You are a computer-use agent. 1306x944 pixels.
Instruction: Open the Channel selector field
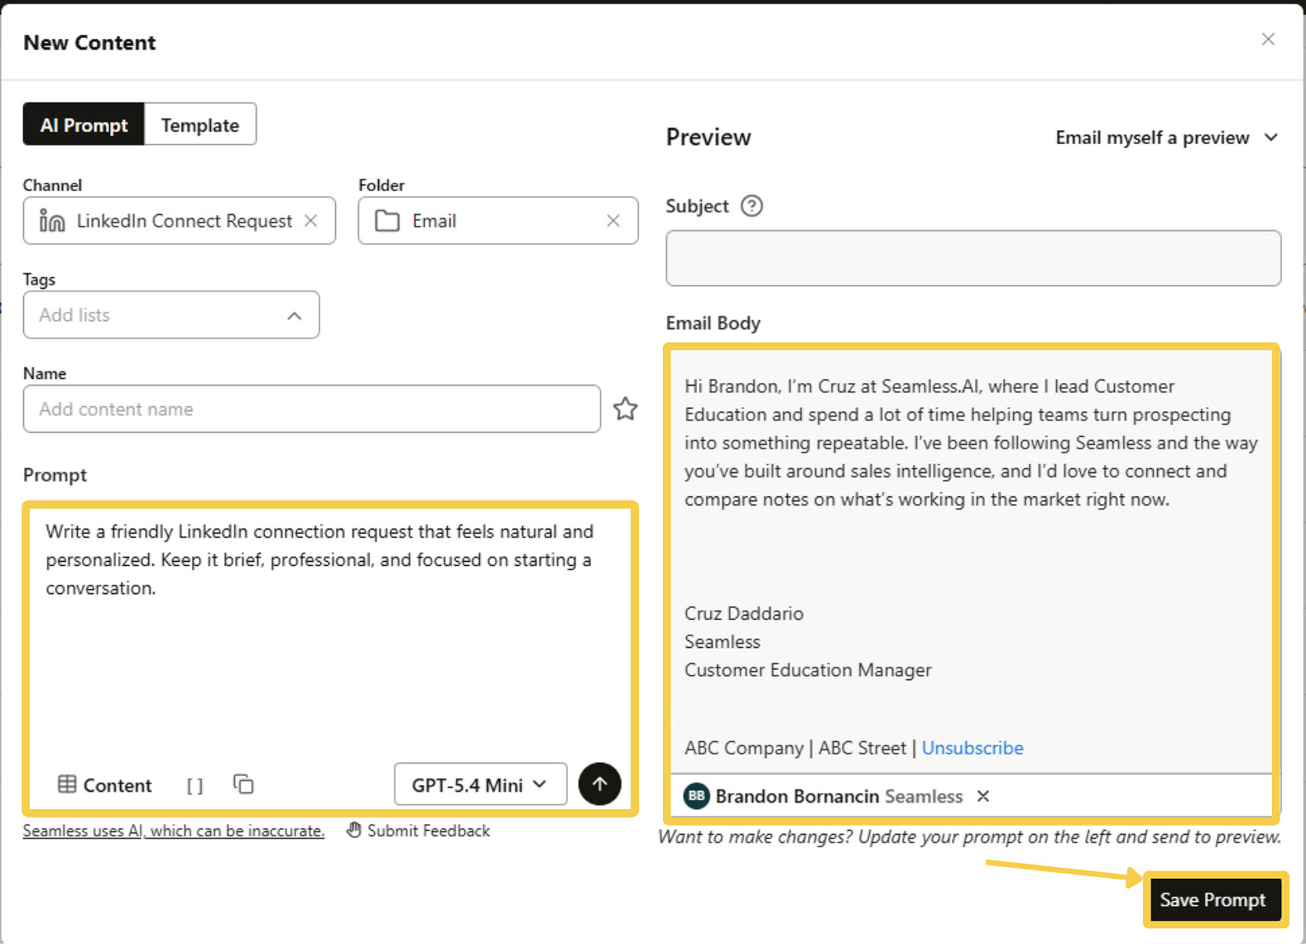pyautogui.click(x=180, y=221)
